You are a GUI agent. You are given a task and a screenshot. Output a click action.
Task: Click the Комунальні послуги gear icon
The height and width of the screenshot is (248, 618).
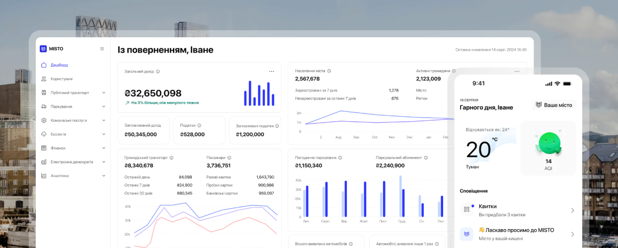pos(44,120)
